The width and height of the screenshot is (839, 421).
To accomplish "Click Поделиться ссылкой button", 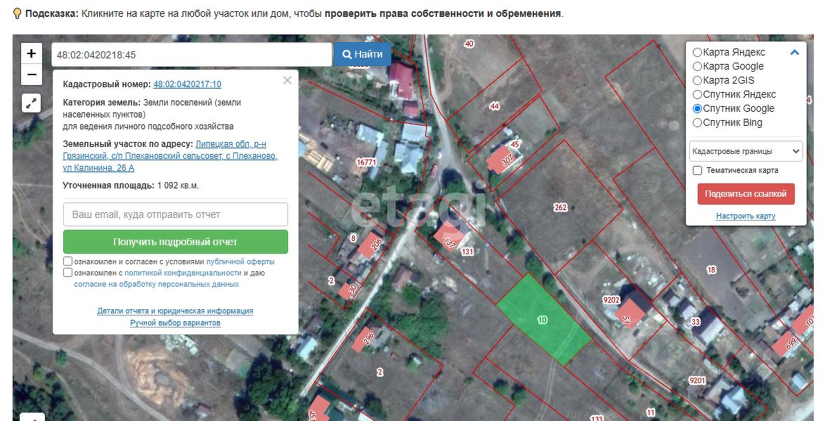I will 746,194.
